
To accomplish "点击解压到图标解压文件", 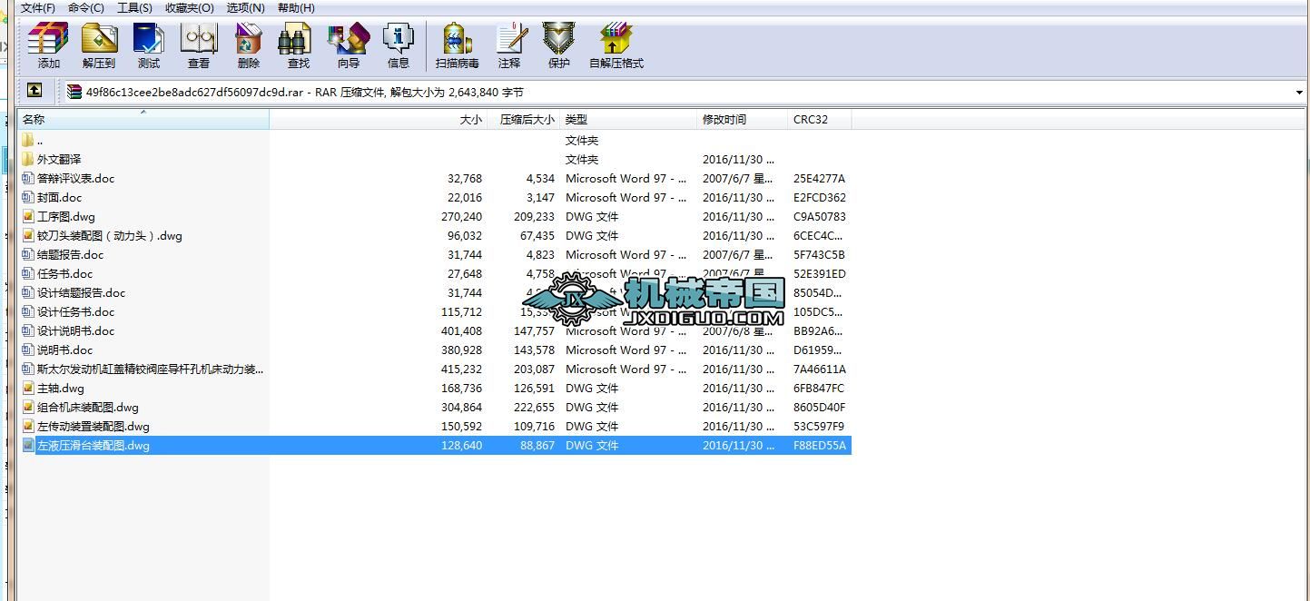I will coord(99,43).
